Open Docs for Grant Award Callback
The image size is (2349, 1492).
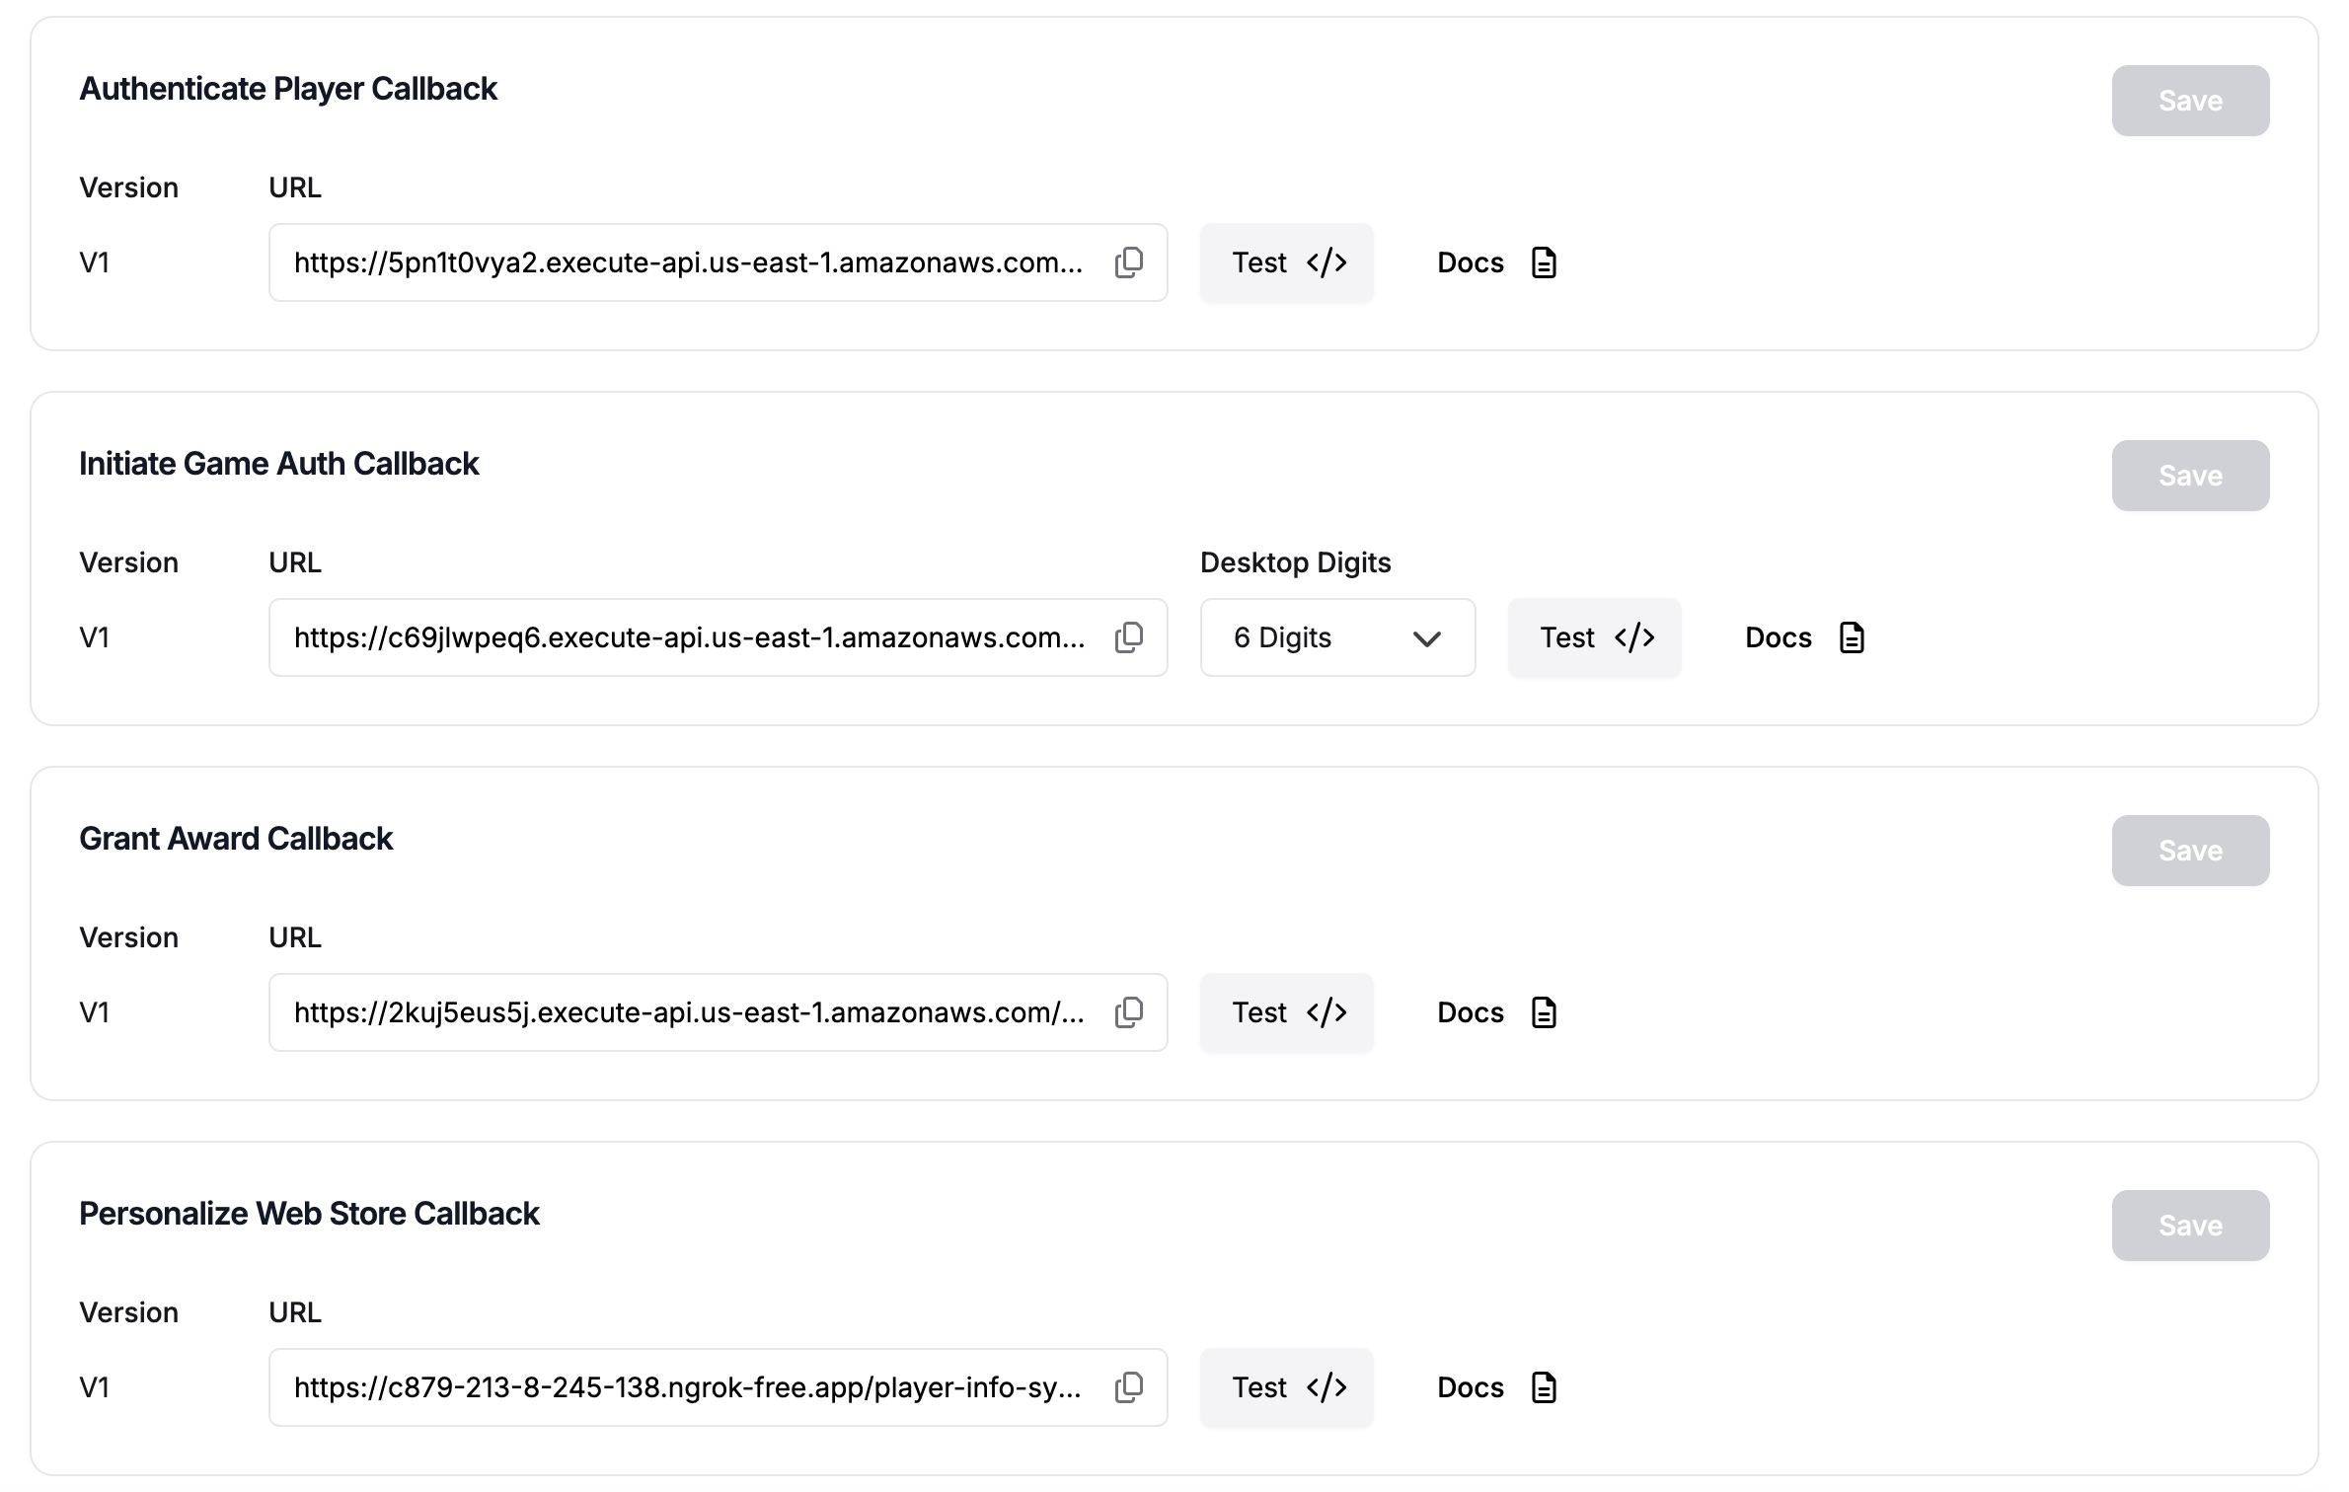tap(1496, 1012)
